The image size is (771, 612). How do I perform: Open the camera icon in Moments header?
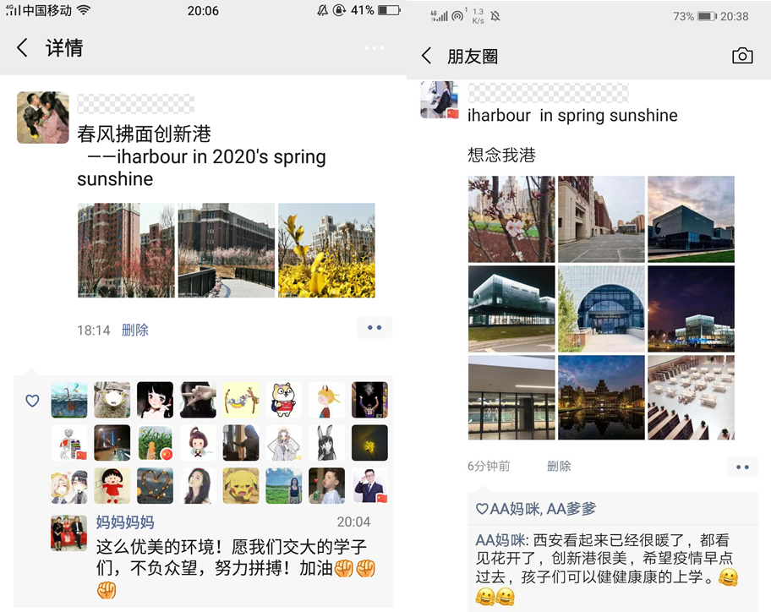pos(742,56)
